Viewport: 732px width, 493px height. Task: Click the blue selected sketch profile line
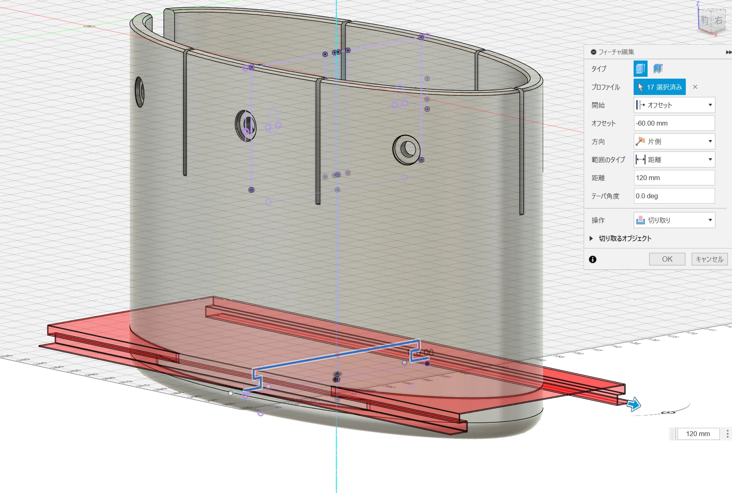(x=336, y=355)
